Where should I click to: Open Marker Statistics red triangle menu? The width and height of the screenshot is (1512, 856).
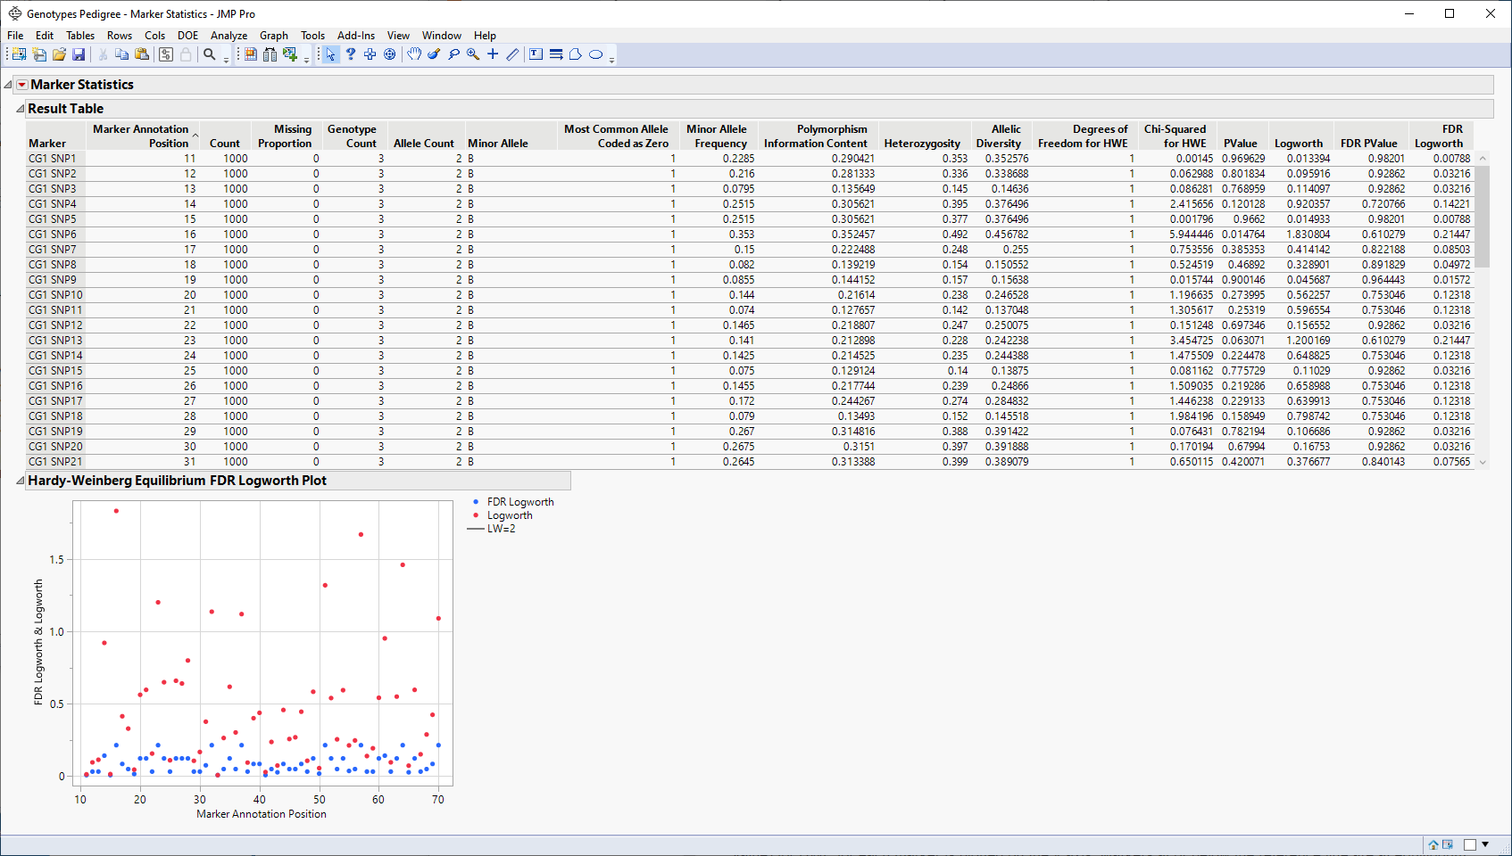click(x=21, y=85)
